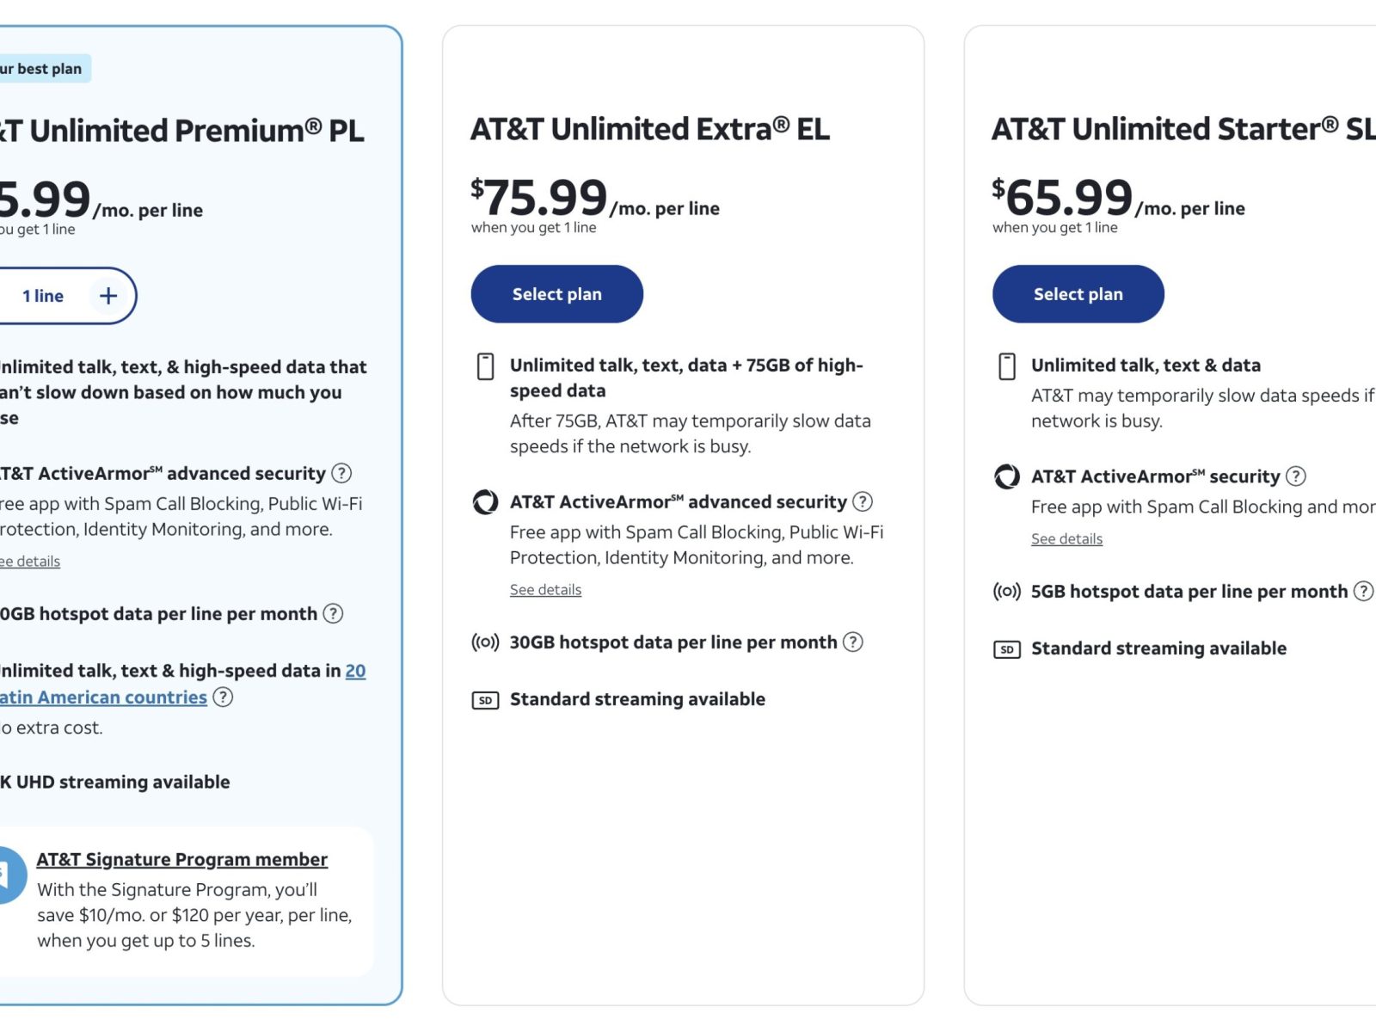Click the ActiveArmor logo icon in Extra plan
This screenshot has width=1376, height=1032.
pos(486,501)
